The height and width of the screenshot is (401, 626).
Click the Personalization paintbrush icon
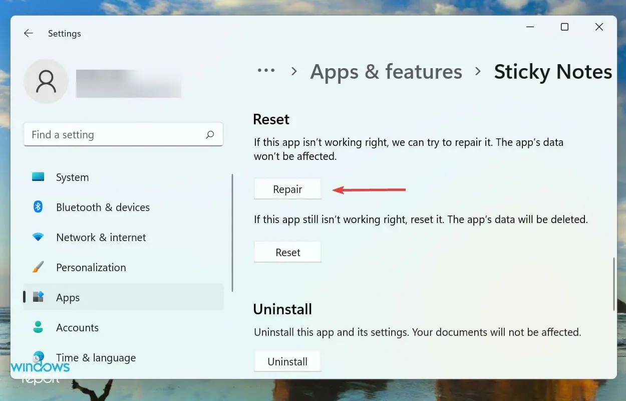(x=38, y=267)
